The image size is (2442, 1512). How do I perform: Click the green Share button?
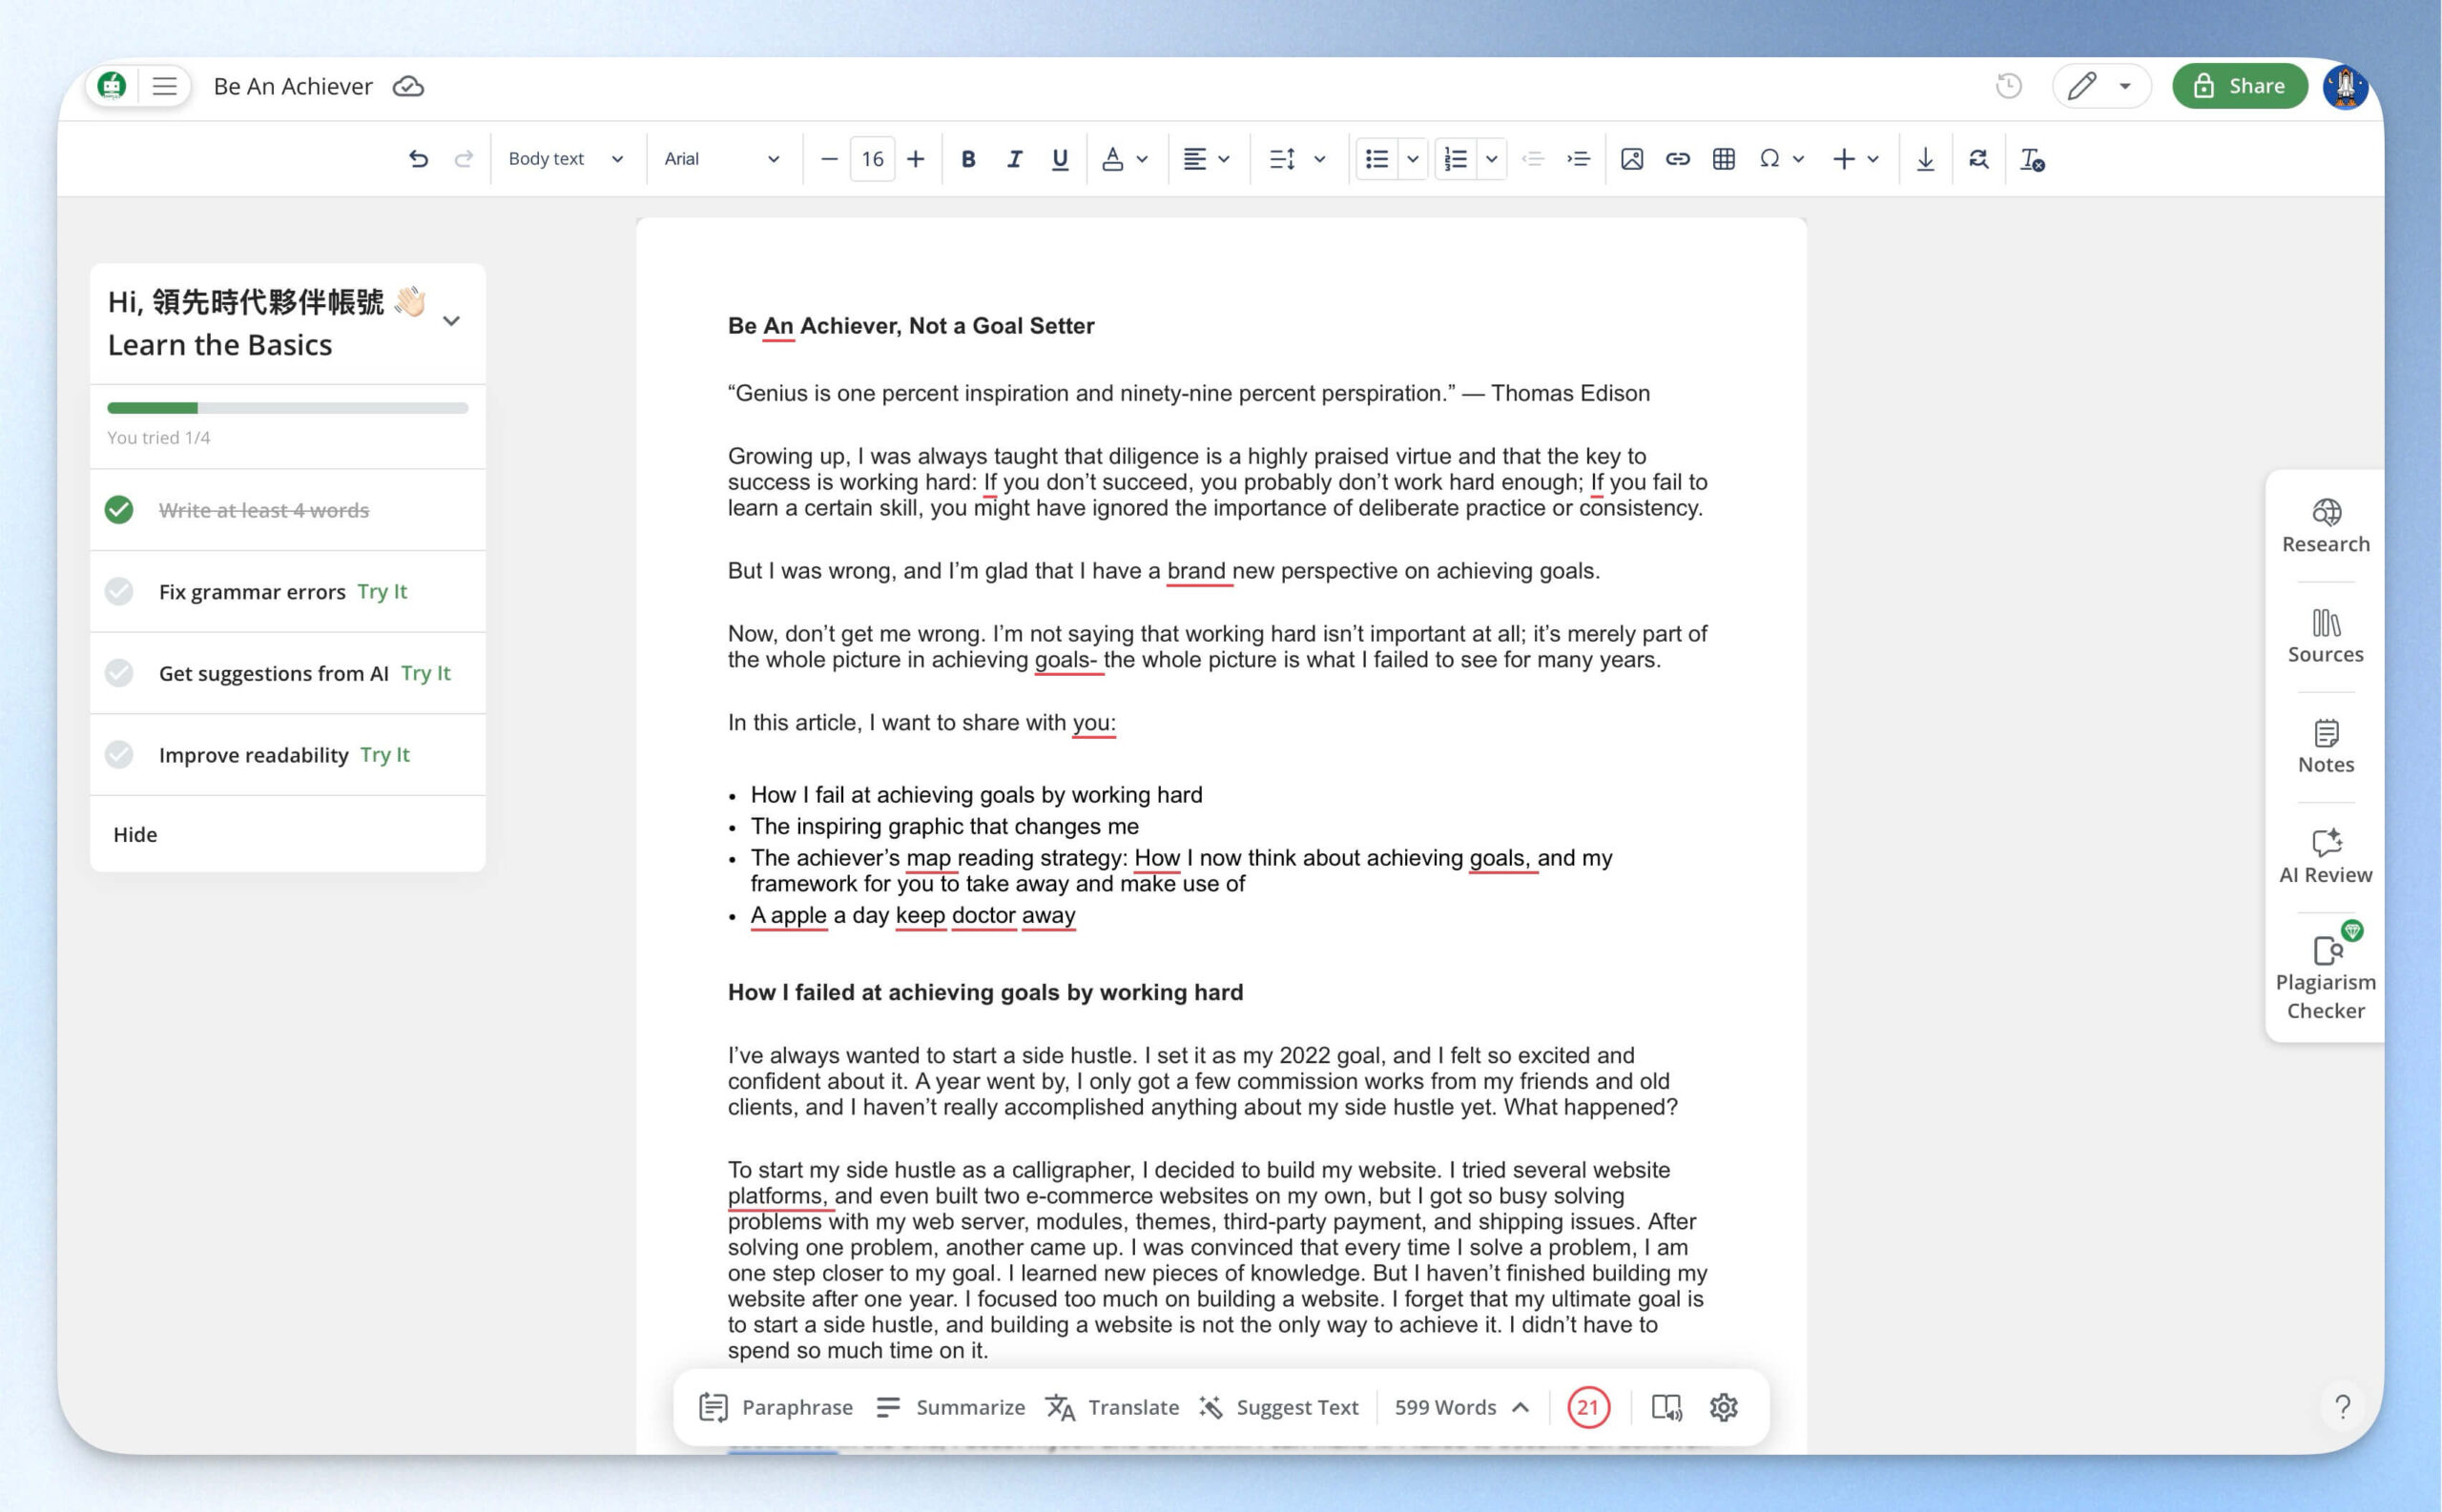pyautogui.click(x=2239, y=86)
